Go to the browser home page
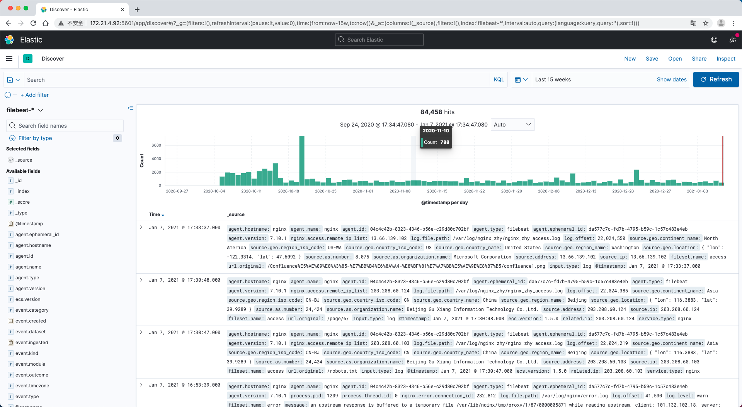742x407 pixels. (46, 23)
